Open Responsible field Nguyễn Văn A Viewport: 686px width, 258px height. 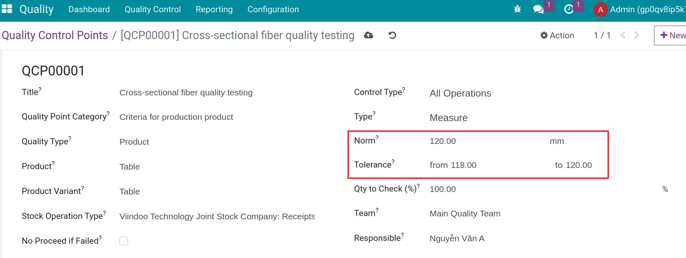point(457,238)
